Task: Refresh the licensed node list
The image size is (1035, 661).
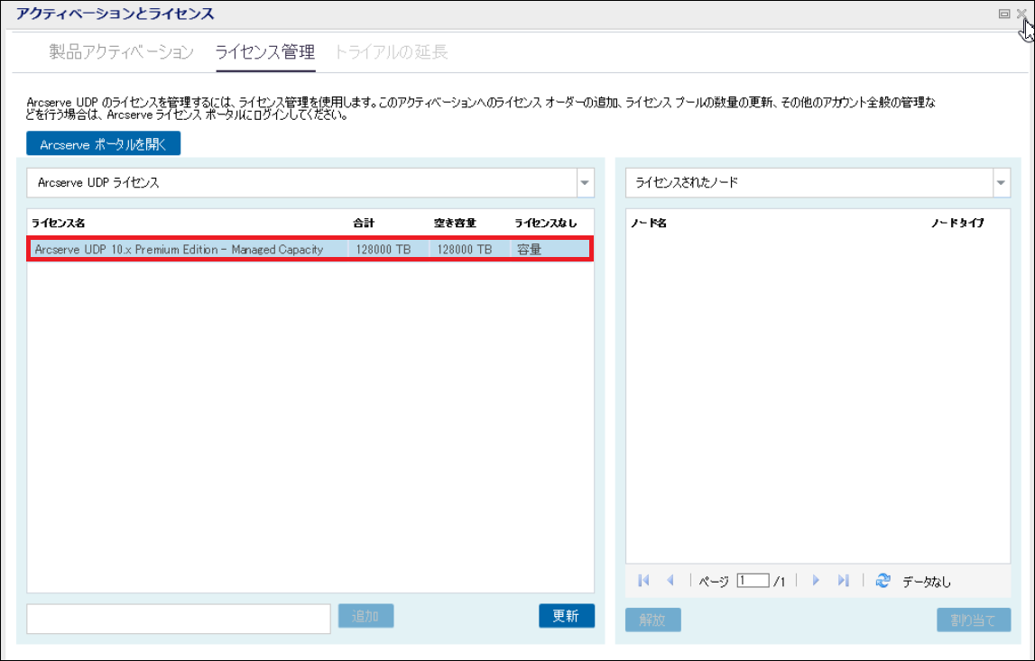Action: point(883,581)
